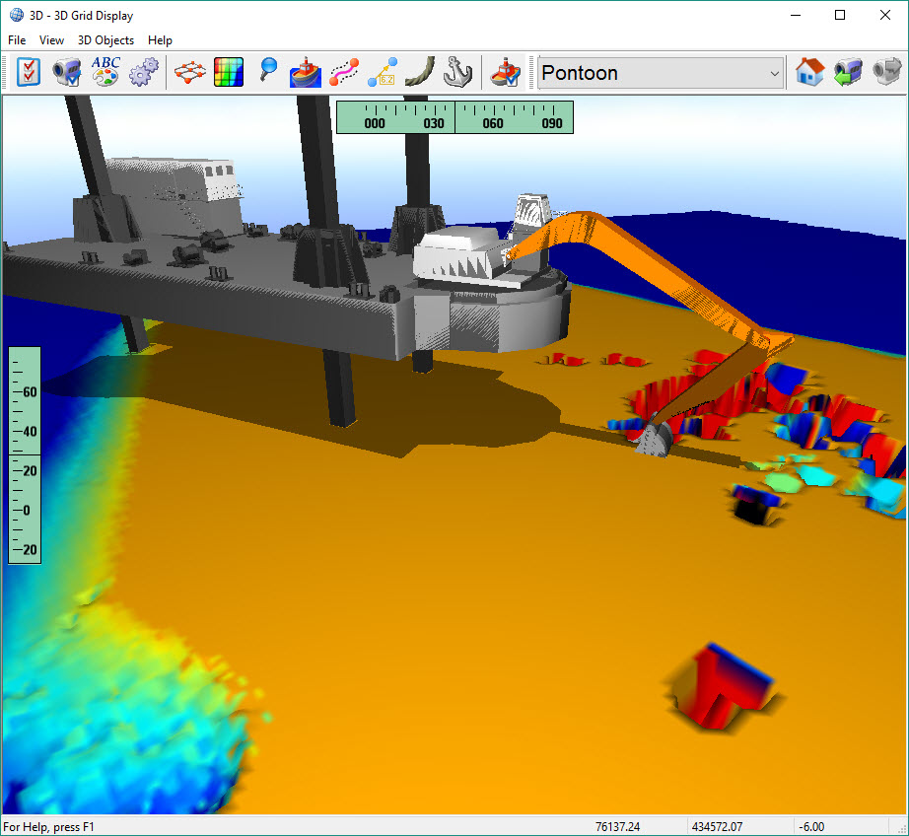The image size is (909, 836).
Task: Minimize the 3D Grid Display window
Action: tap(796, 15)
